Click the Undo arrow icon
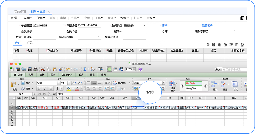This screenshot has width=255, height=134. [x=68, y=69]
